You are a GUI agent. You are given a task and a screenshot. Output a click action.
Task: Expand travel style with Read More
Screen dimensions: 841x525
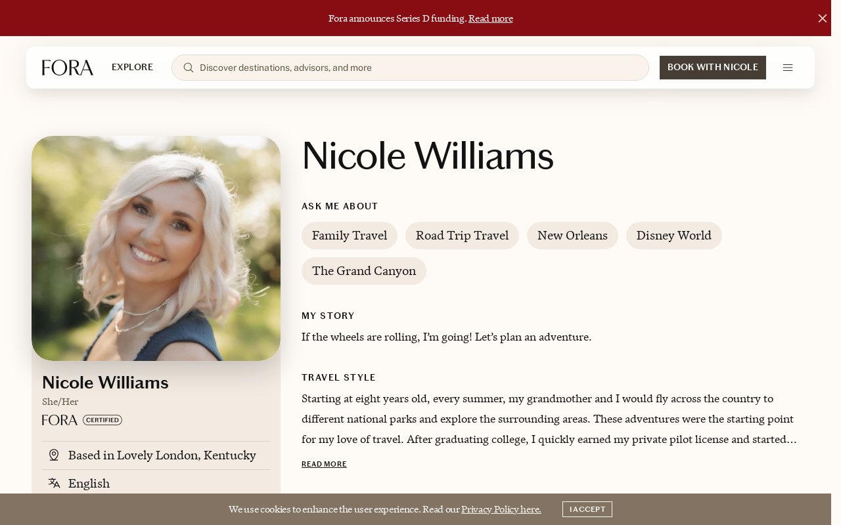[324, 464]
